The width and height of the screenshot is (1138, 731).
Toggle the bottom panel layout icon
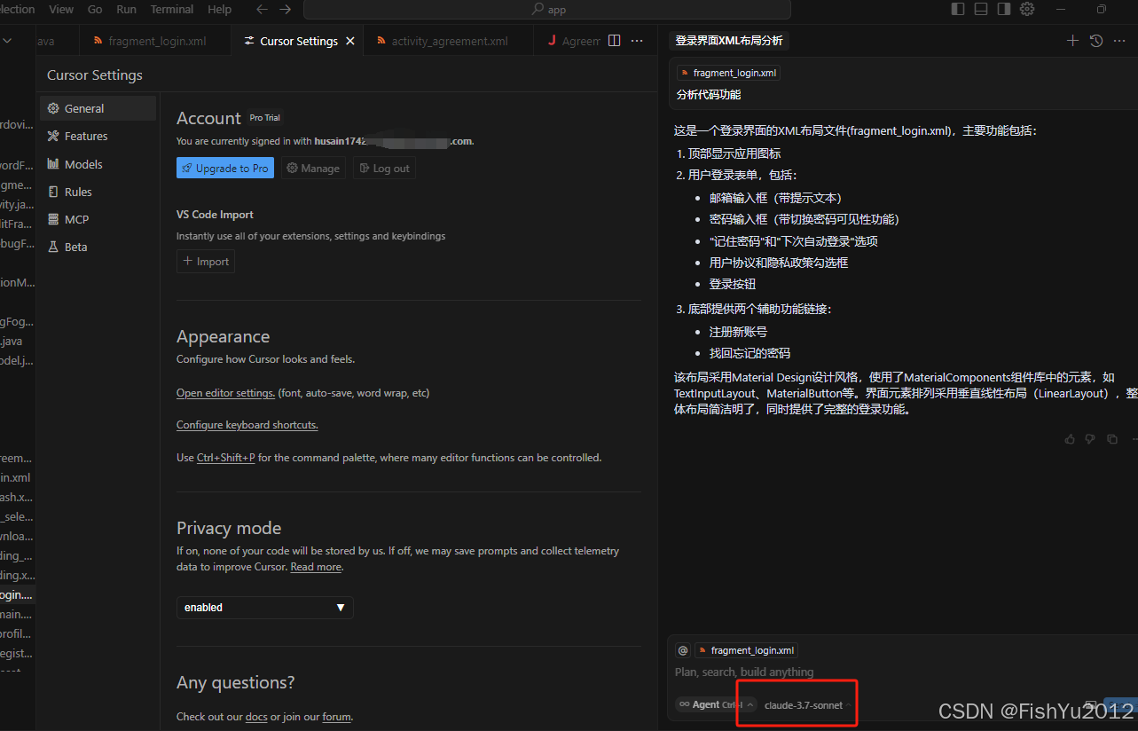point(981,9)
